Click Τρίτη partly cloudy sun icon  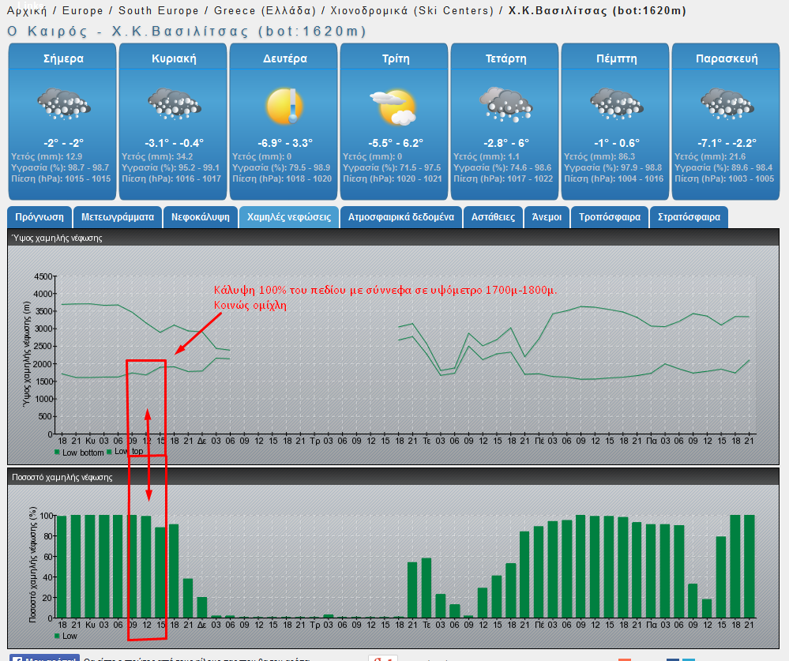tap(394, 107)
